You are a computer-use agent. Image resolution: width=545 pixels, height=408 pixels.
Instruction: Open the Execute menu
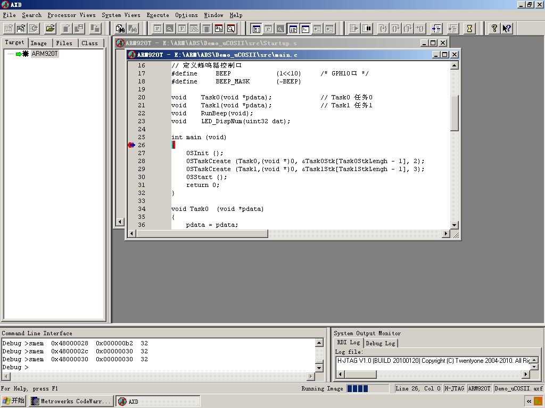point(158,15)
